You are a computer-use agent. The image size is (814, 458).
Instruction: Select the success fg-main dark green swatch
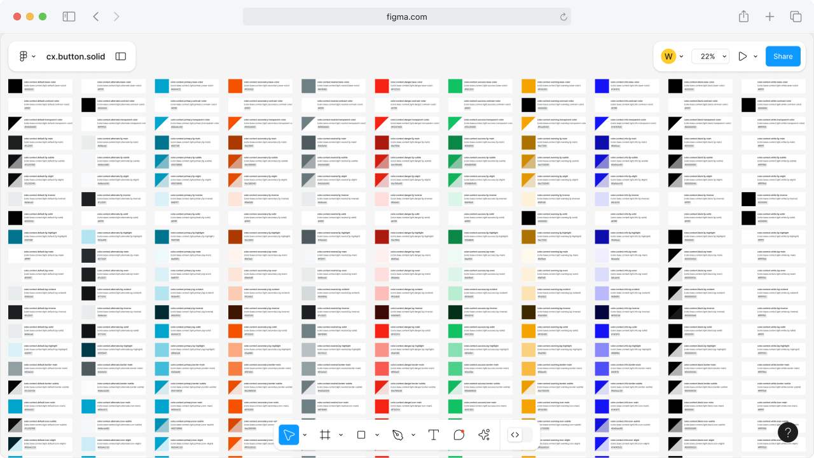pyautogui.click(x=455, y=142)
